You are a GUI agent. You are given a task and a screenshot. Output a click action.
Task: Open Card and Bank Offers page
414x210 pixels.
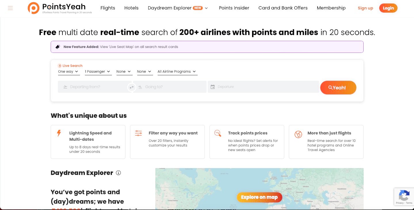283,8
